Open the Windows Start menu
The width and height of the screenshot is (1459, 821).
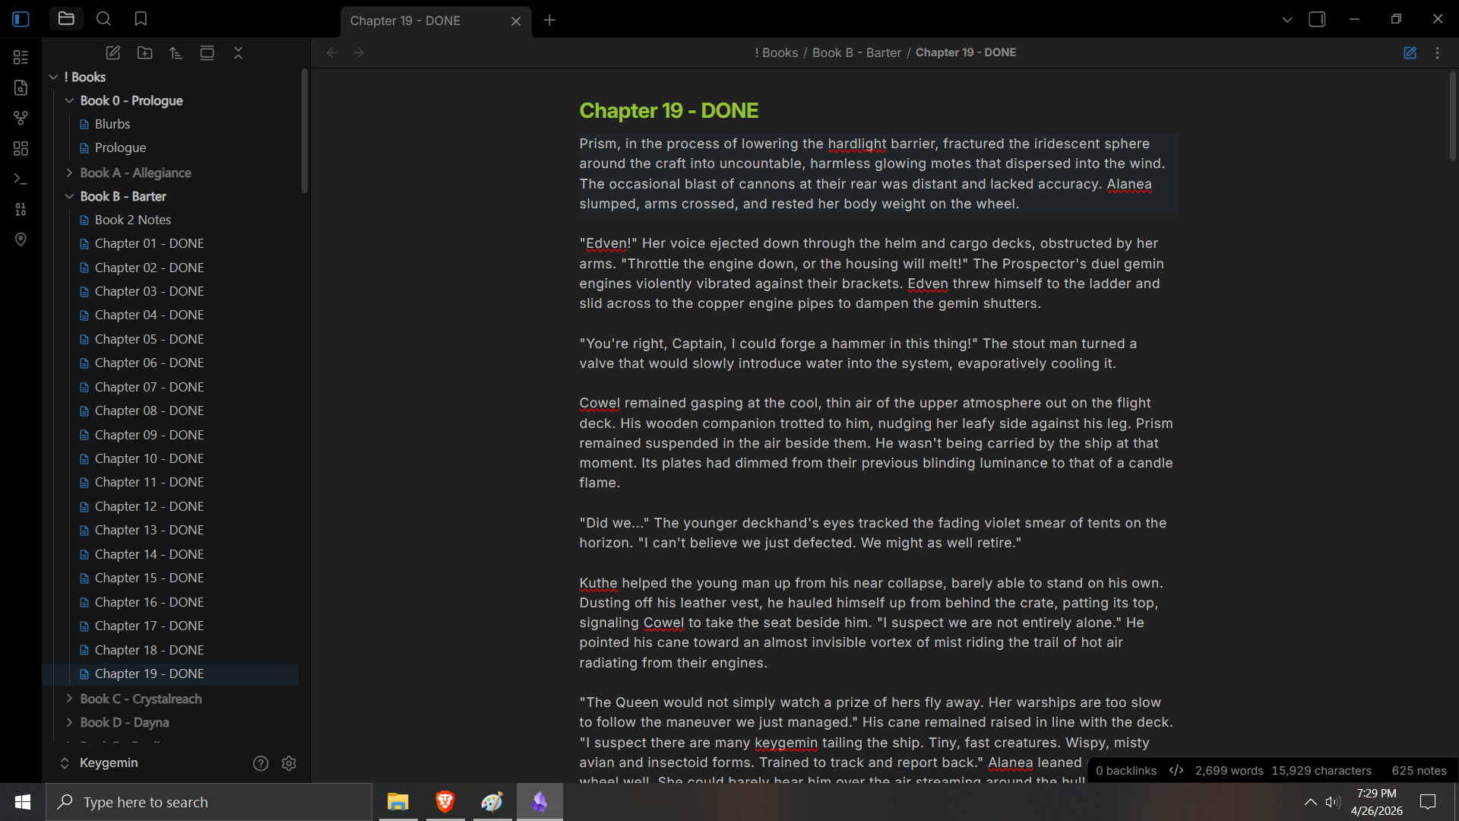click(23, 802)
